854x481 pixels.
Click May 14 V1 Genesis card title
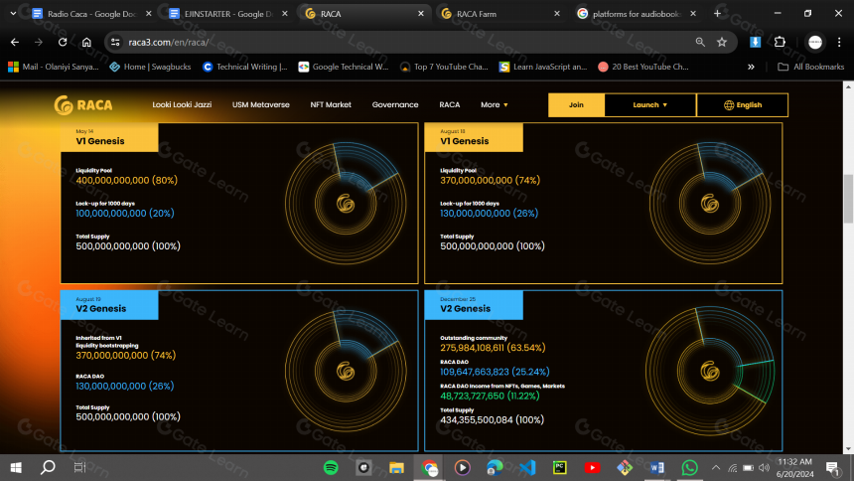pyautogui.click(x=100, y=141)
